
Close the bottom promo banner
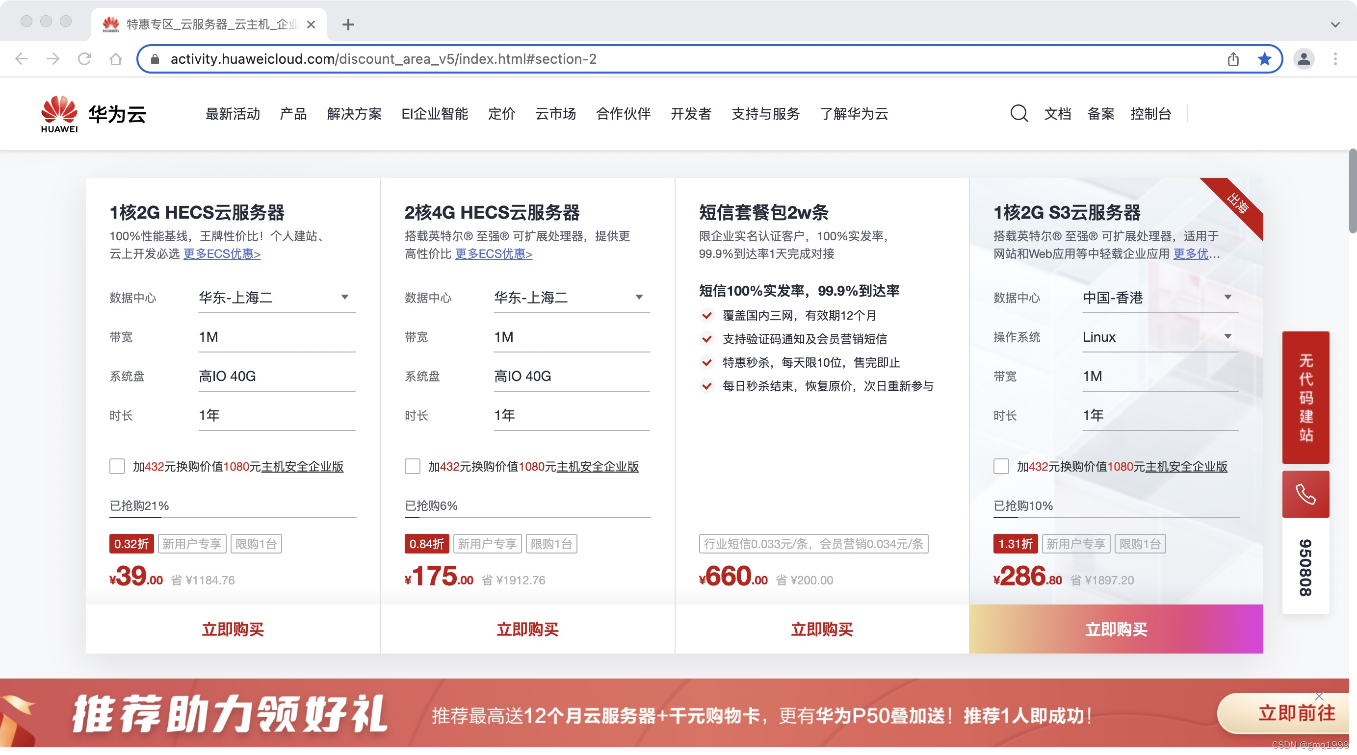tap(1319, 697)
